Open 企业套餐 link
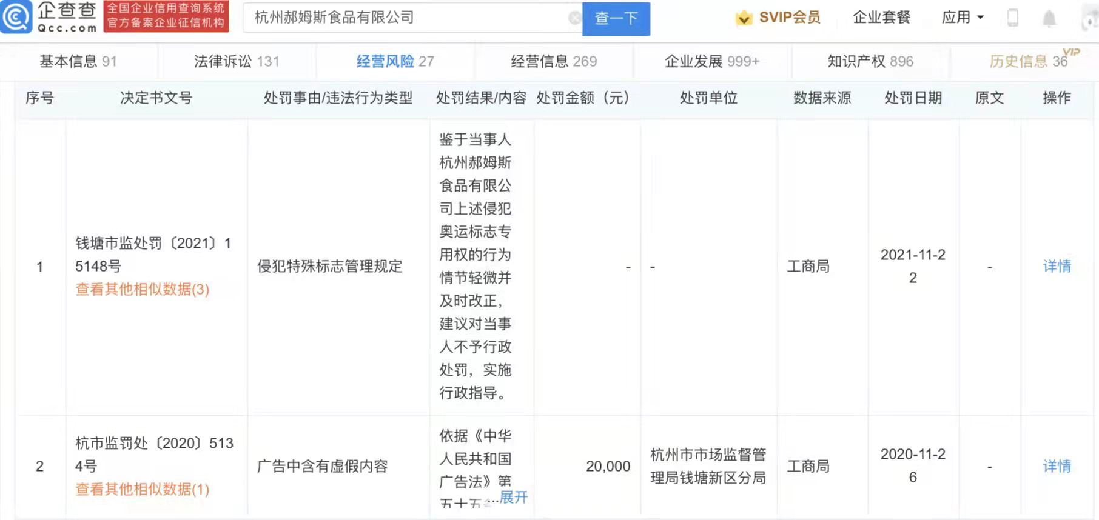1099x520 pixels. point(881,18)
